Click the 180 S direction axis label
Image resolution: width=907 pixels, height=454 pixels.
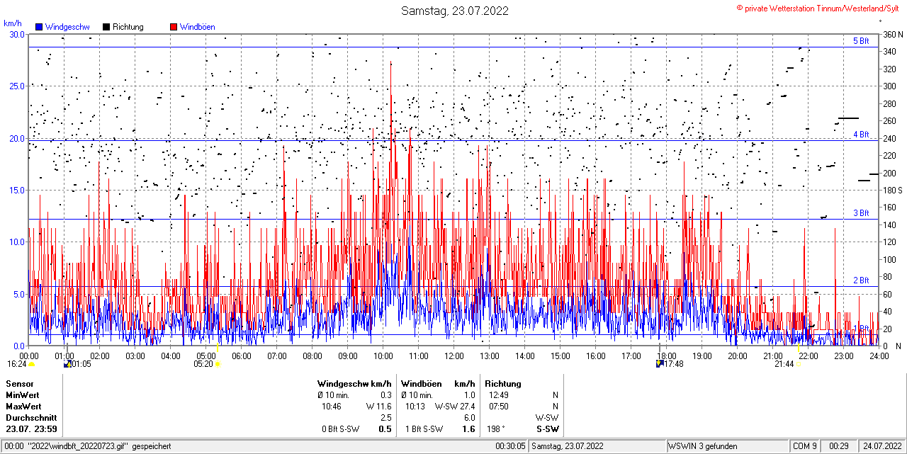(893, 190)
